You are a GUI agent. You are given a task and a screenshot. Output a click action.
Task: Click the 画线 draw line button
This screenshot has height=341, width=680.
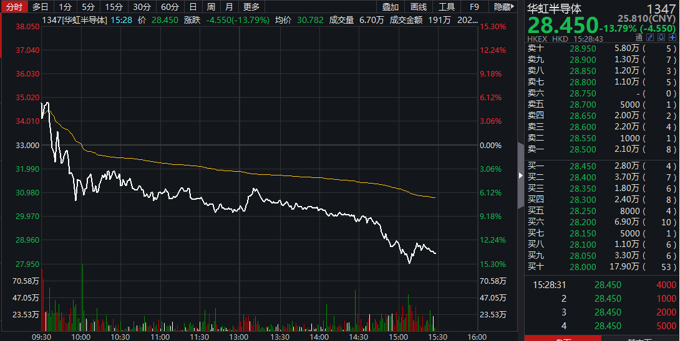coord(419,6)
